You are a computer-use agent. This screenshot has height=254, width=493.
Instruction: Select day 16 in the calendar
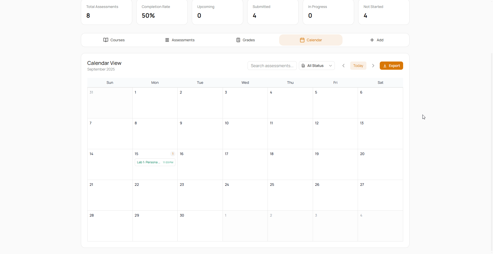pos(200,165)
